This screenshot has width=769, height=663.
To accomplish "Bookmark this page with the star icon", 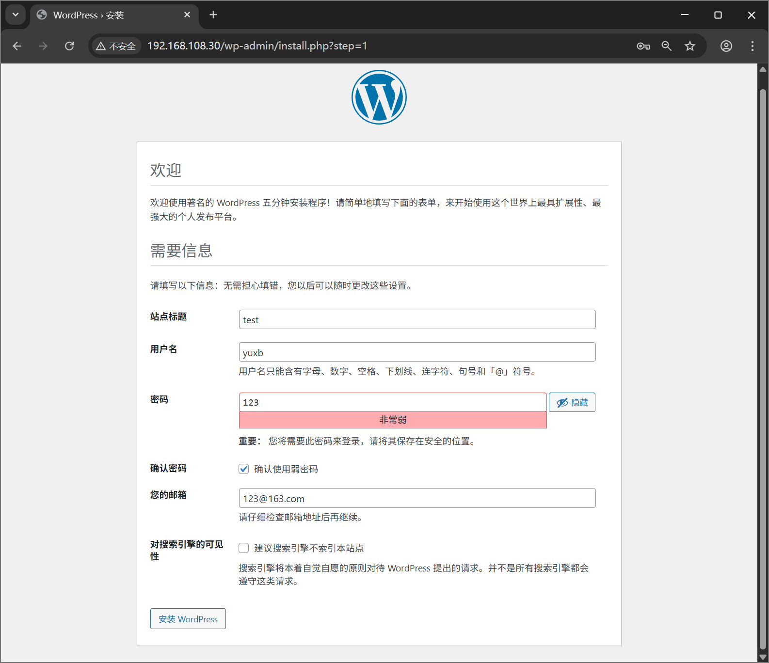I will tap(690, 46).
